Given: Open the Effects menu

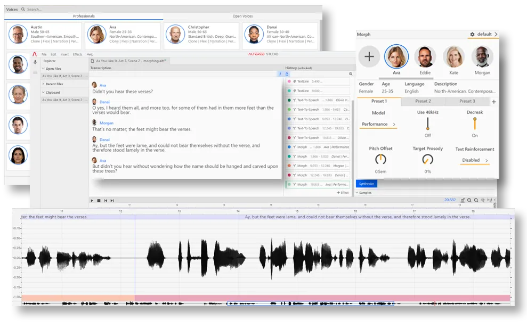Looking at the screenshot, I should click(x=78, y=54).
